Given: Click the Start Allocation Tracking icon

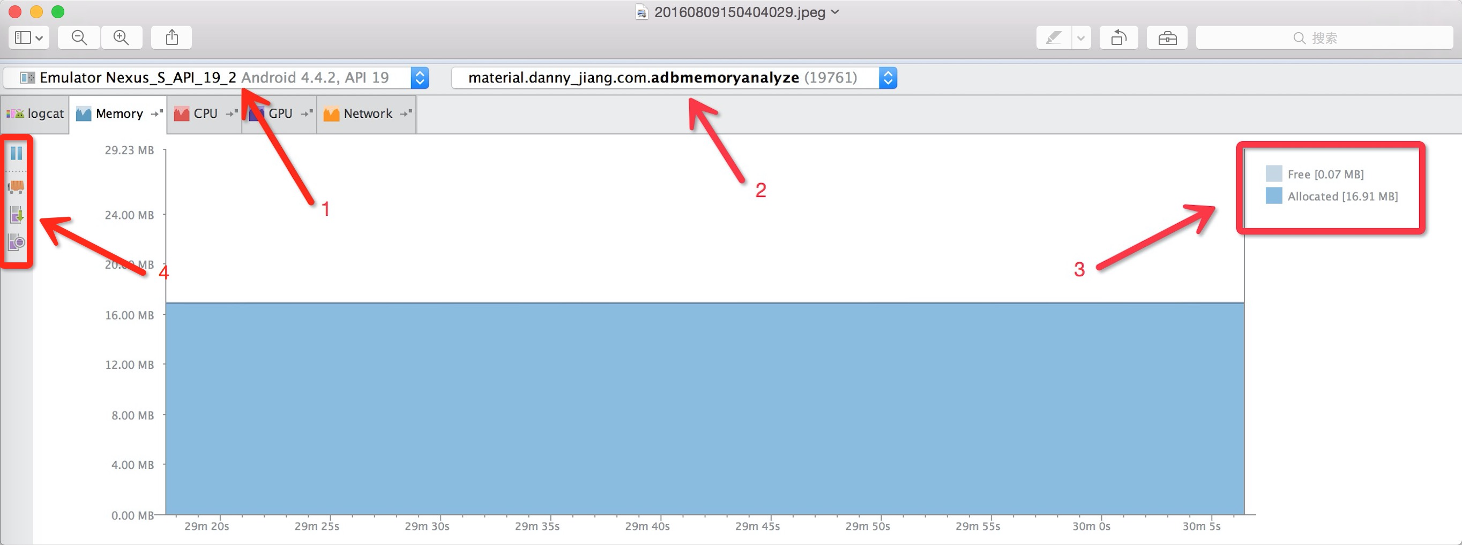Looking at the screenshot, I should pos(17,242).
